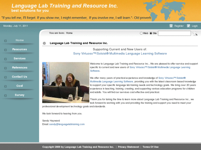This screenshot has height=150, width=201.
Task: Open the References menu item
Action: 20,67
